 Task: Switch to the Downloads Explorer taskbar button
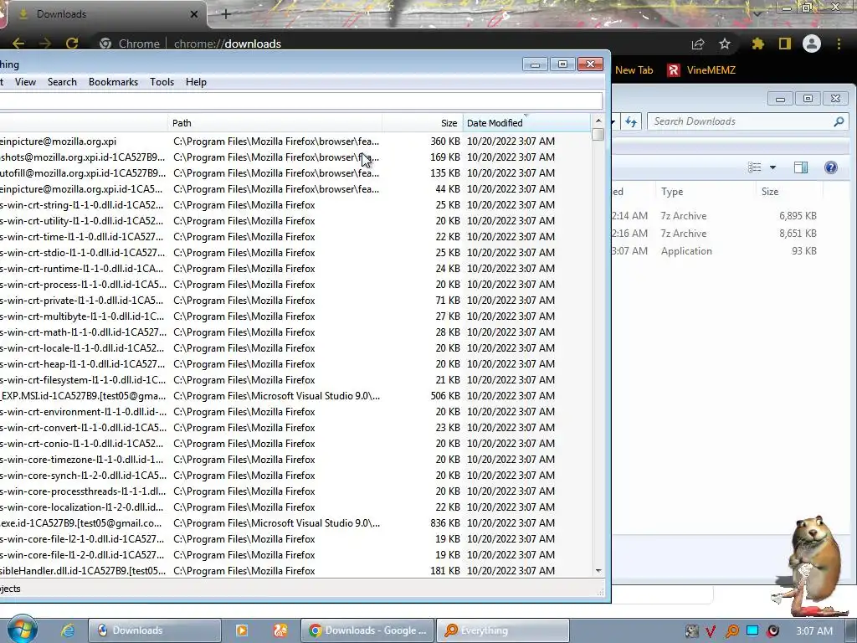pyautogui.click(x=155, y=630)
